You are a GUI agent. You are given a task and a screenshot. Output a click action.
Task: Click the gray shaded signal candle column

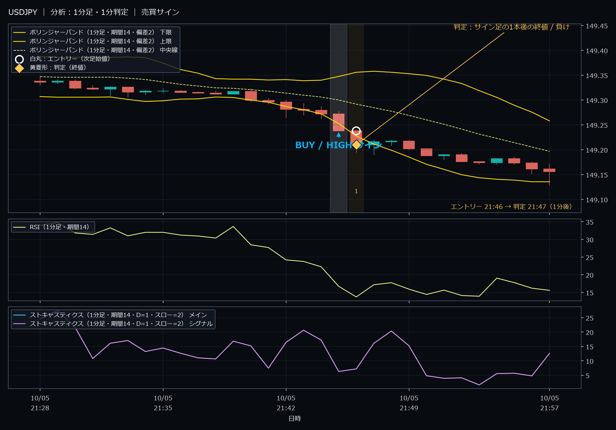pyautogui.click(x=339, y=118)
